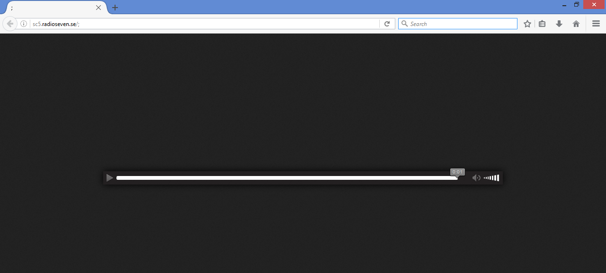Show your bookmarks list

coord(543,24)
